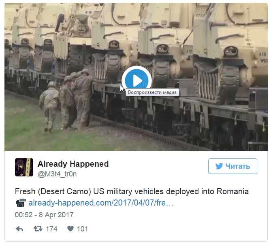The width and height of the screenshot is (271, 246).
Task: Open the 00:52 - 8 Apr 2017 timestamp
Action: [44, 215]
